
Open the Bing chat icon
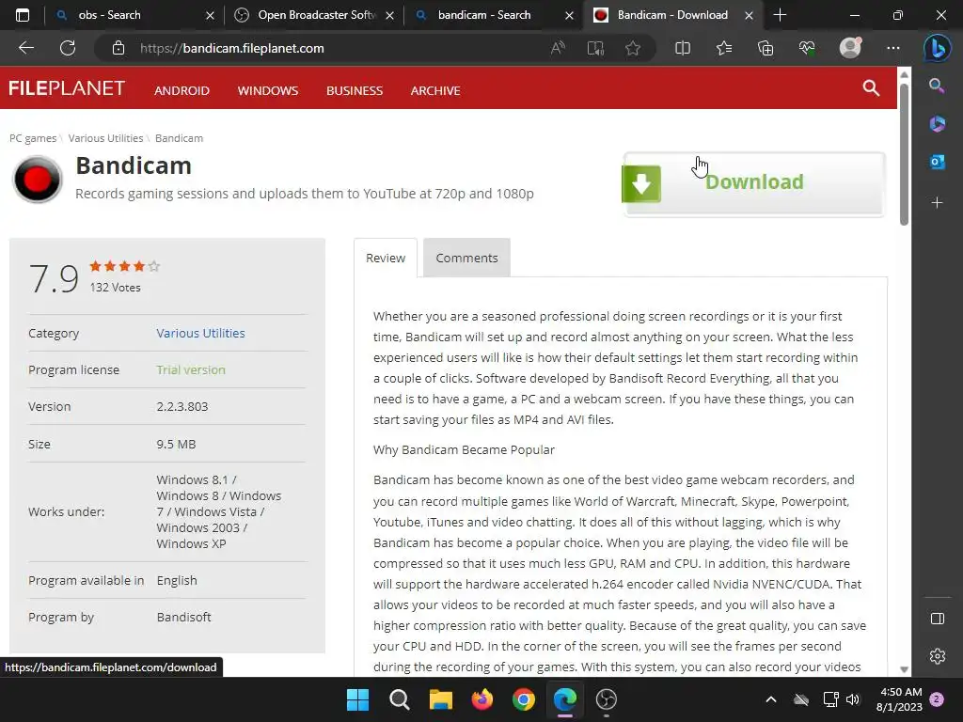coord(938,48)
